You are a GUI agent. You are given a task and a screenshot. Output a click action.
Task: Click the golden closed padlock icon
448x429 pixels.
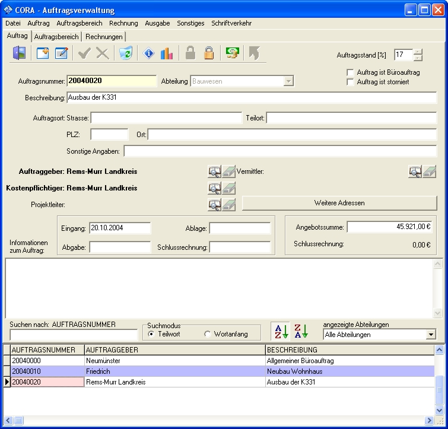click(x=209, y=53)
